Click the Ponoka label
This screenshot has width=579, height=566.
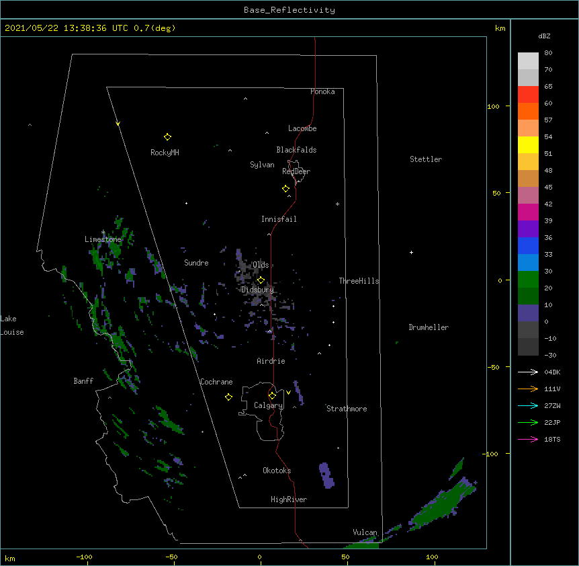[322, 91]
